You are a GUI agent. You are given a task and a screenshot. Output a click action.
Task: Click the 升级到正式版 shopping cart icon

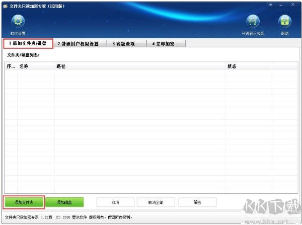[253, 21]
